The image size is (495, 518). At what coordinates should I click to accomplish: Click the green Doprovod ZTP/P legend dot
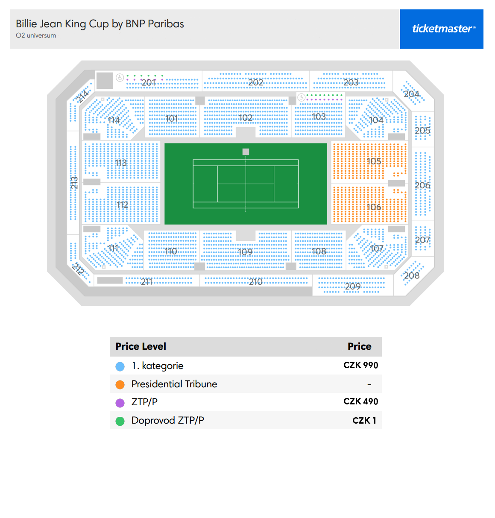[x=120, y=421]
